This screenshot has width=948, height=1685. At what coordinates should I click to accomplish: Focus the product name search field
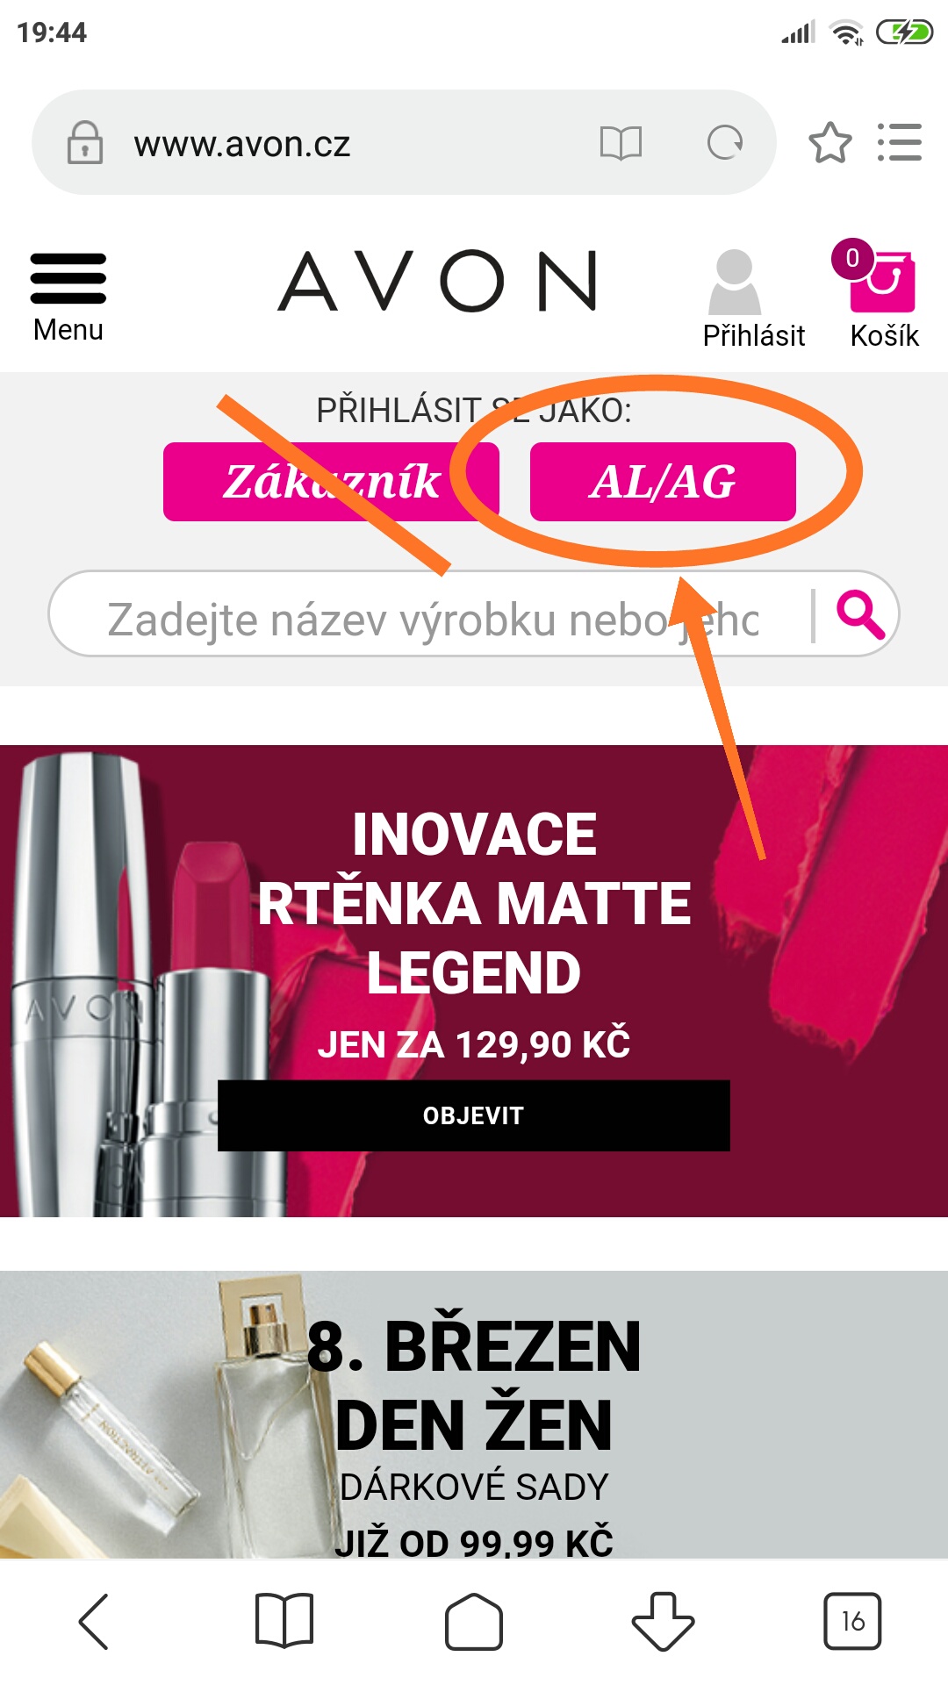tap(432, 614)
